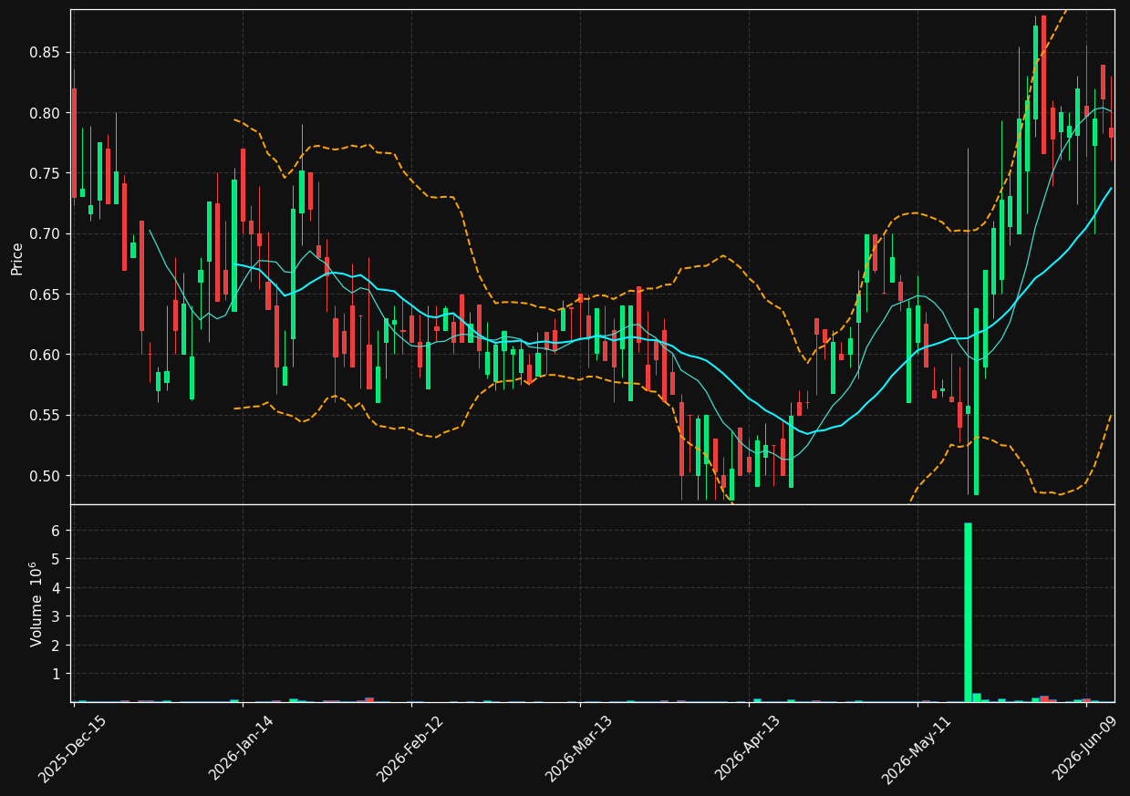The width and height of the screenshot is (1130, 796).
Task: Click the 0.80 price axis value
Action: pyautogui.click(x=44, y=113)
